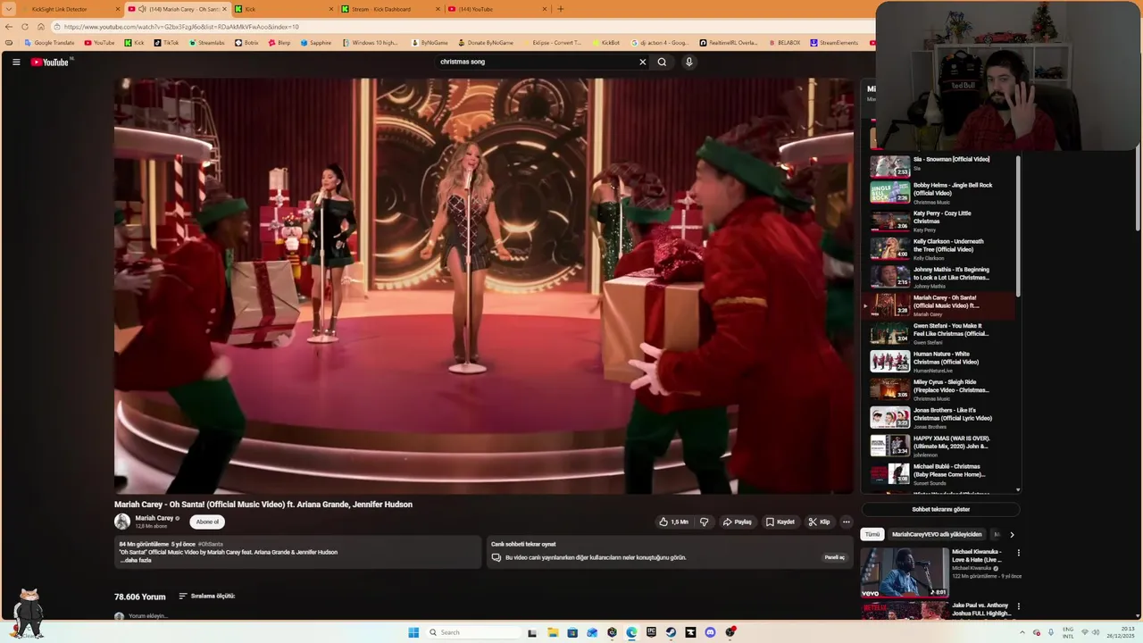Open the chat replay with 'Paneli aç'
Screen dimensions: 1143x643
tap(834, 557)
